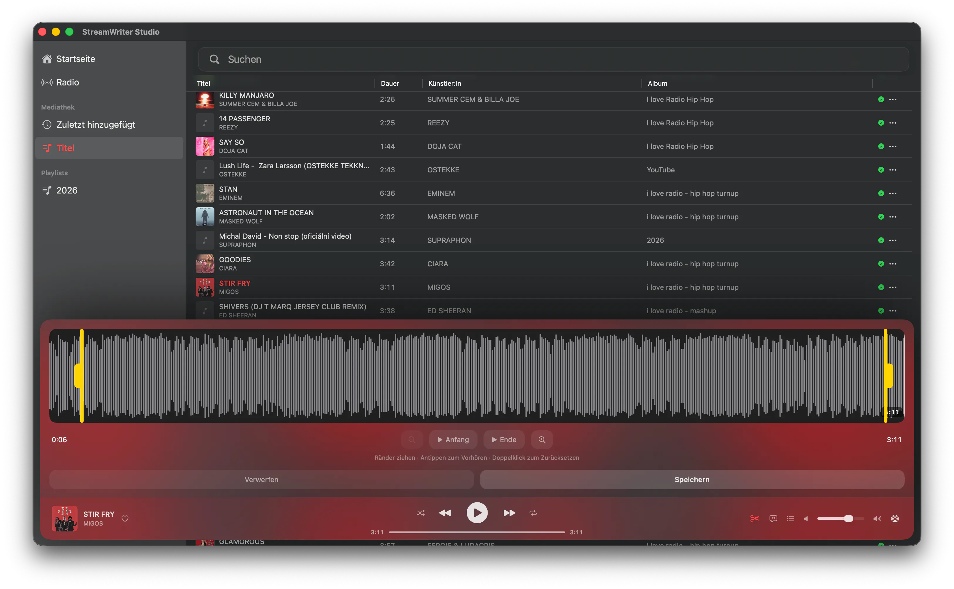Show lyrics with the speech bubble icon
The width and height of the screenshot is (954, 589).
pos(773,519)
